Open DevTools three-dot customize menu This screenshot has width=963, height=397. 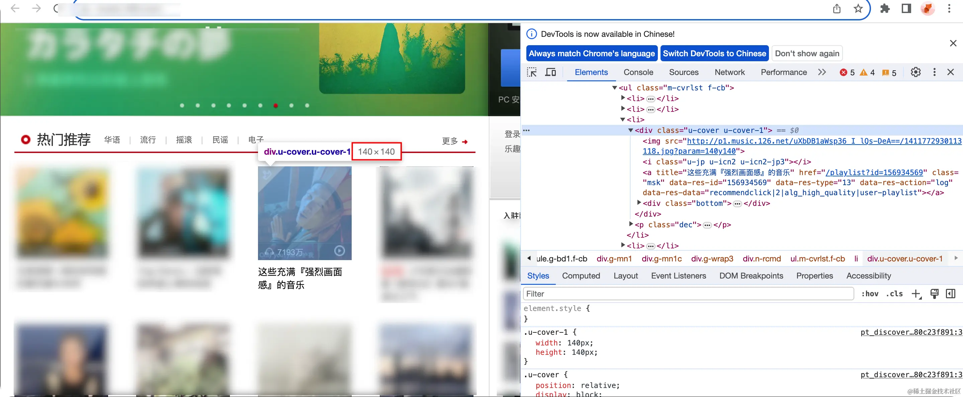click(934, 72)
